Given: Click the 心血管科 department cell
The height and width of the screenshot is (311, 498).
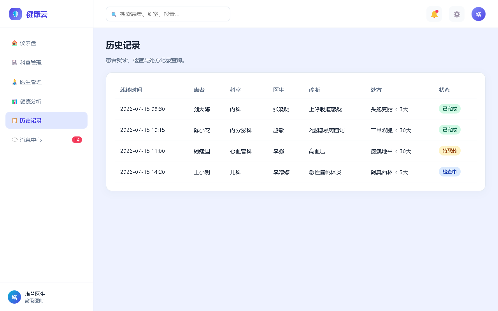Looking at the screenshot, I should click(241, 151).
